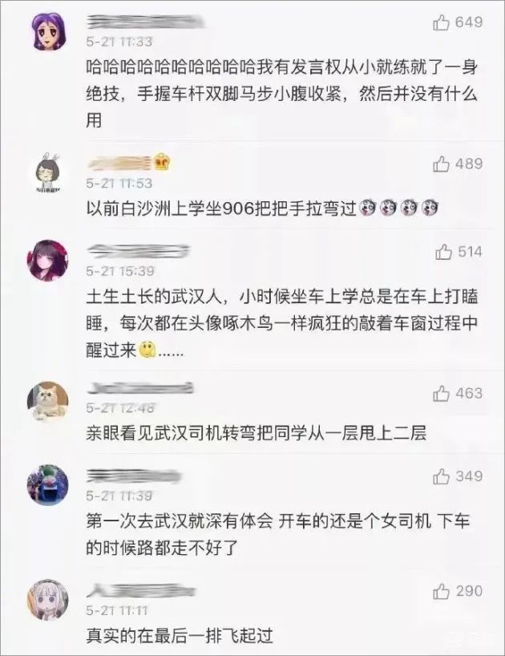Open the cat avatar profile
This screenshot has width=505, height=656.
47,402
